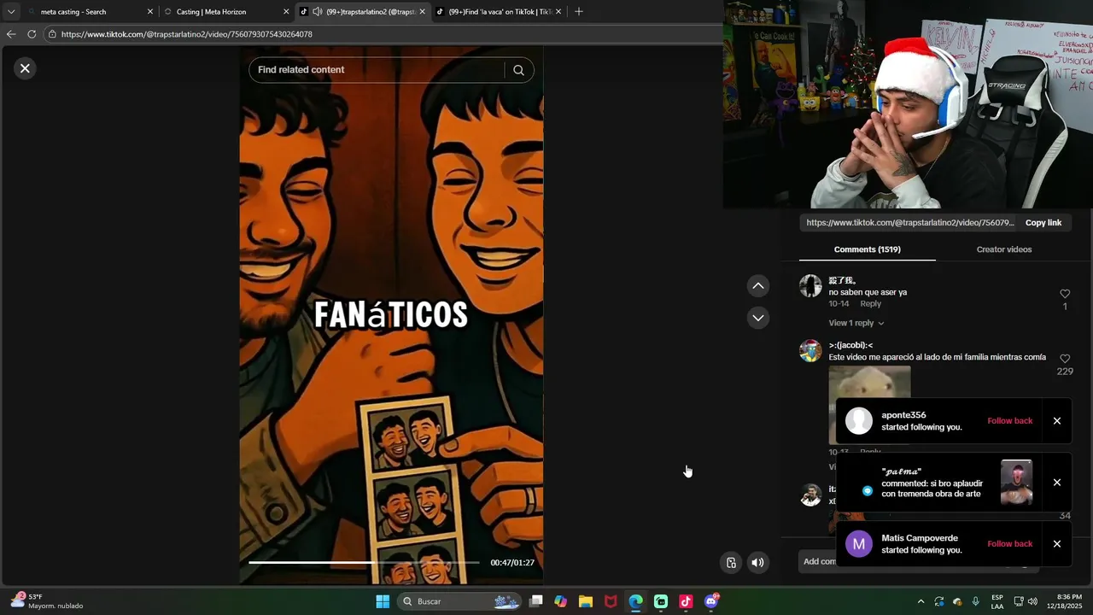The width and height of the screenshot is (1093, 615).
Task: Go to previous video with up arrow
Action: tap(758, 286)
